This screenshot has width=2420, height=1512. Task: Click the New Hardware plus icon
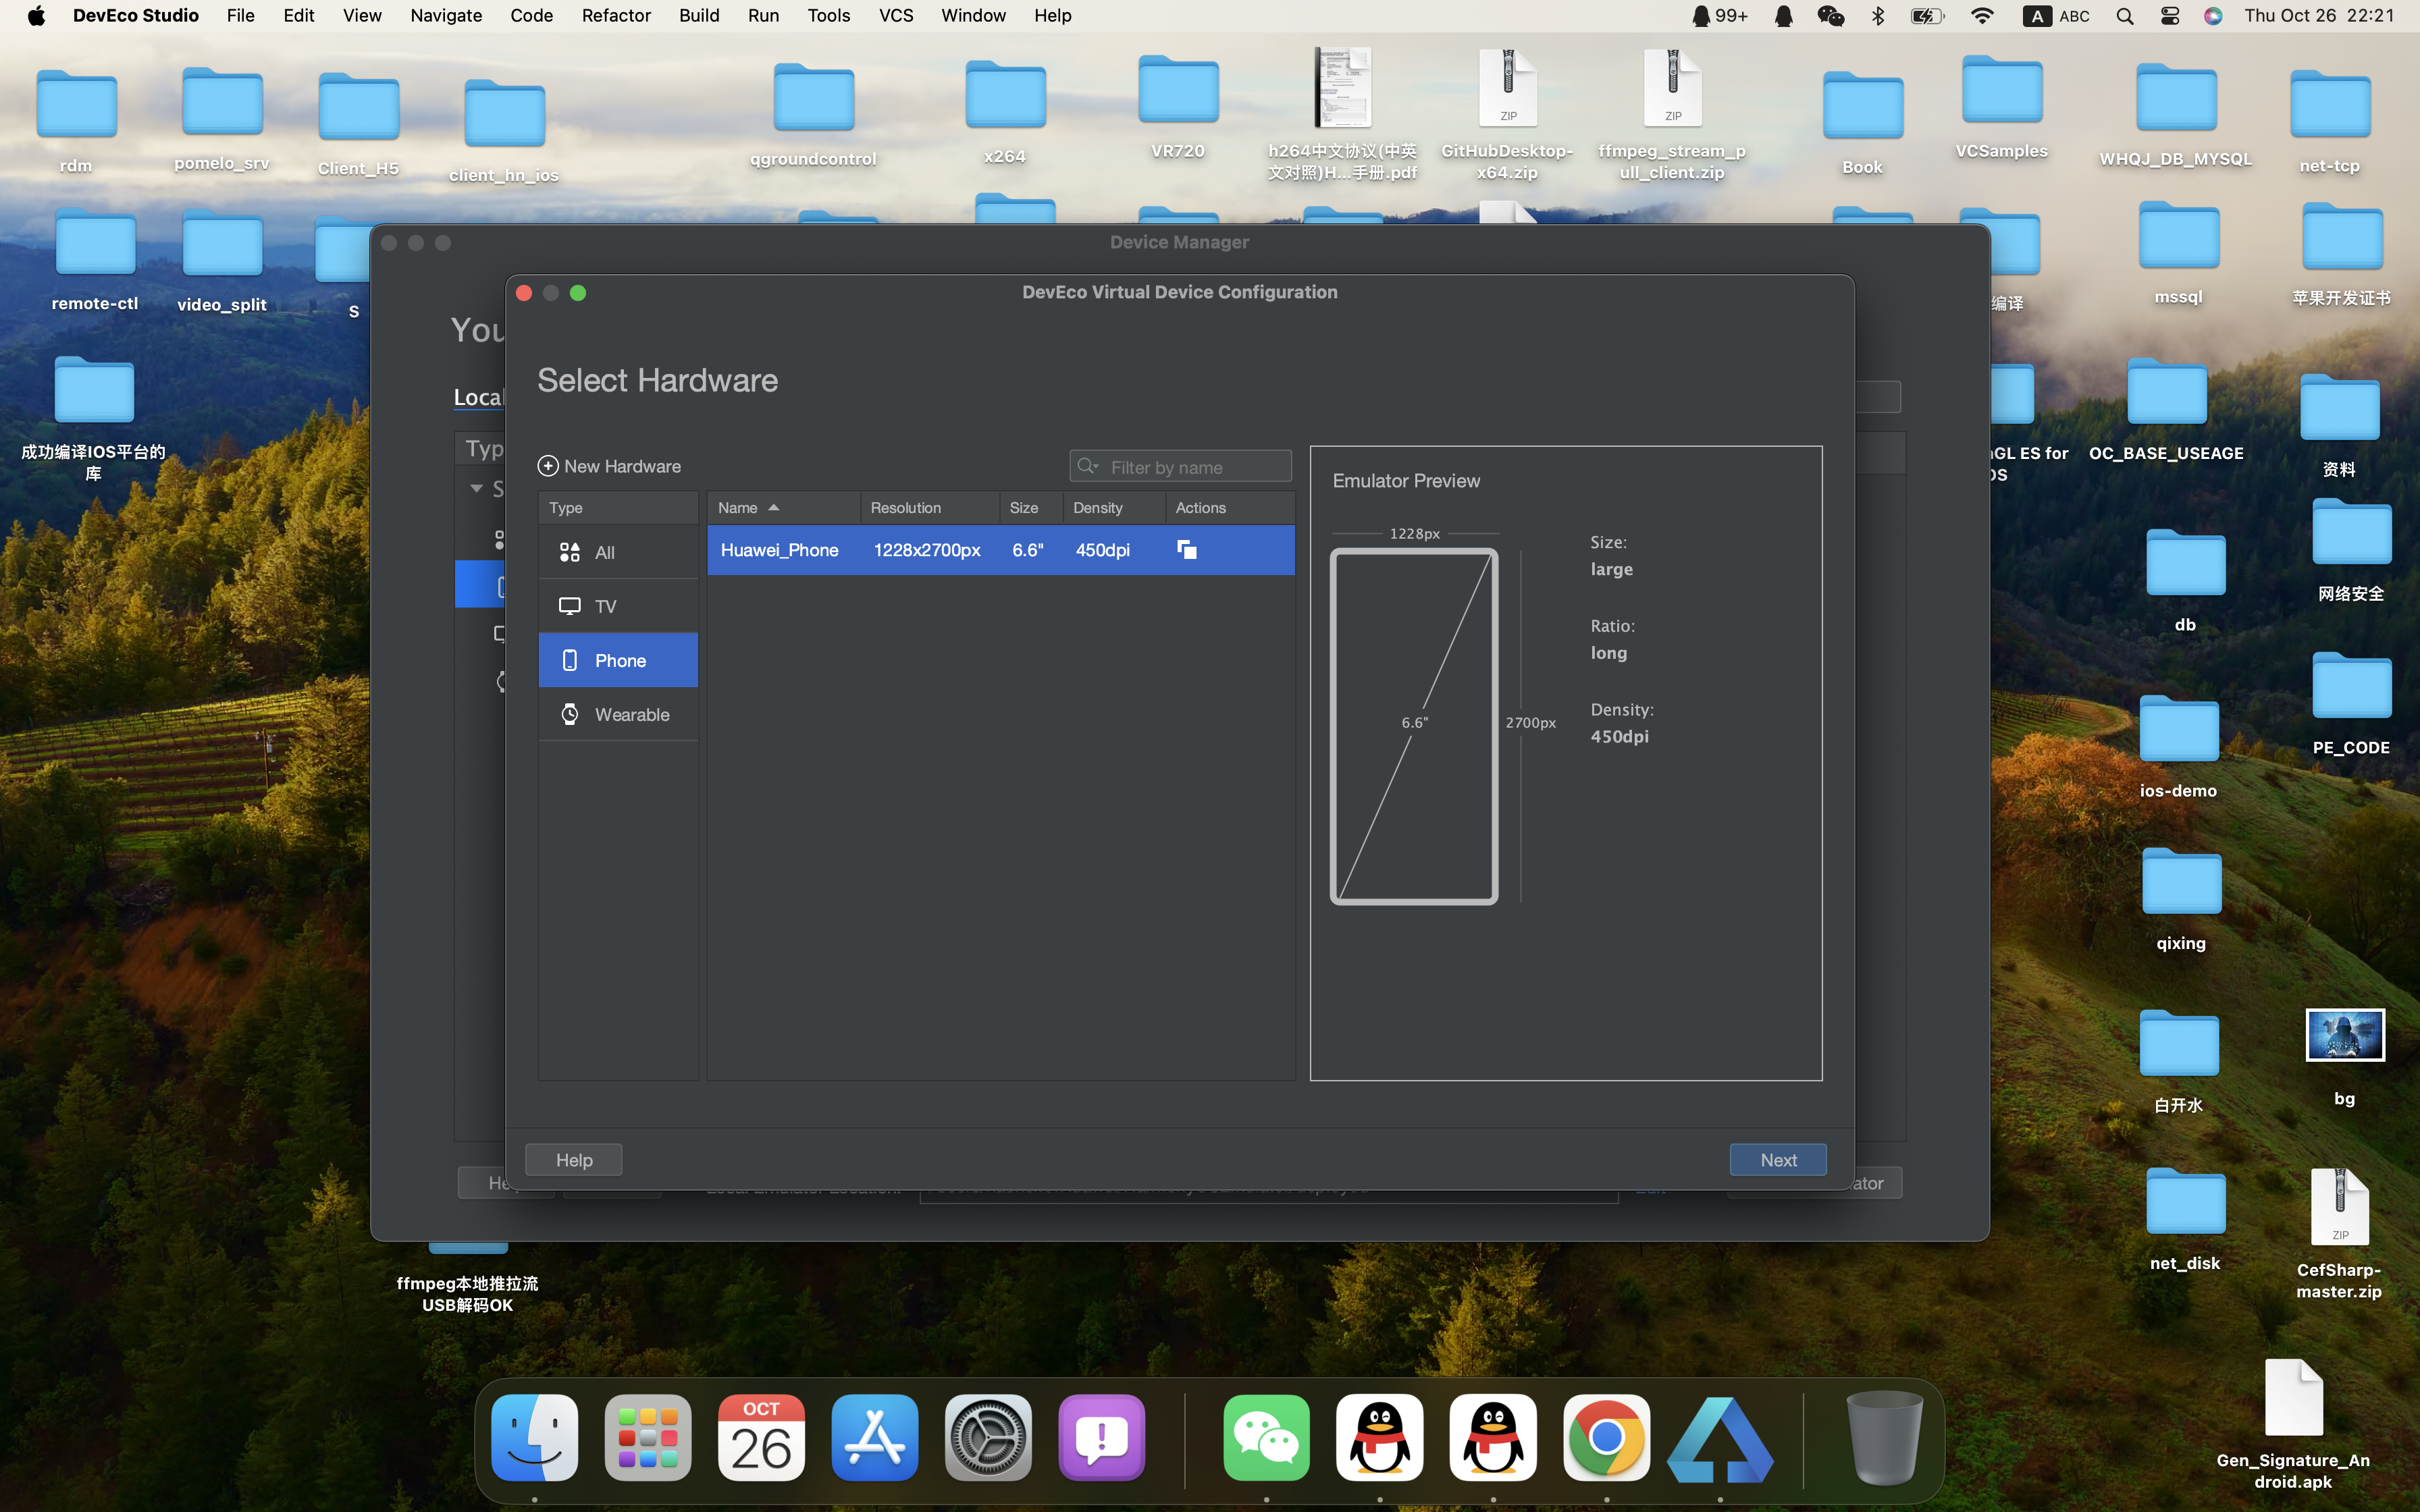(548, 466)
